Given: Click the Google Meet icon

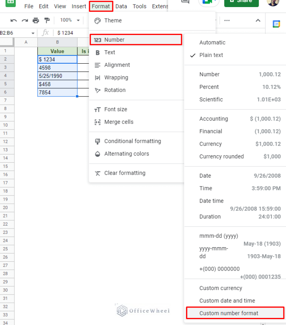Looking at the screenshot, I should click(x=208, y=2).
